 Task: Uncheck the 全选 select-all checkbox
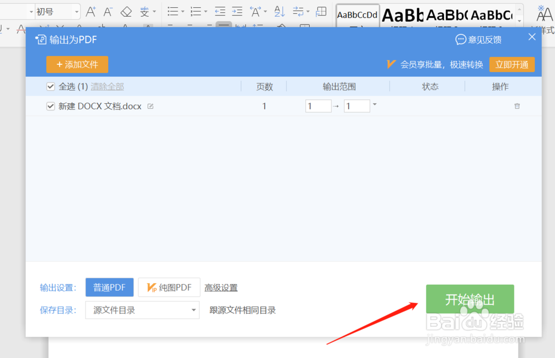[51, 87]
